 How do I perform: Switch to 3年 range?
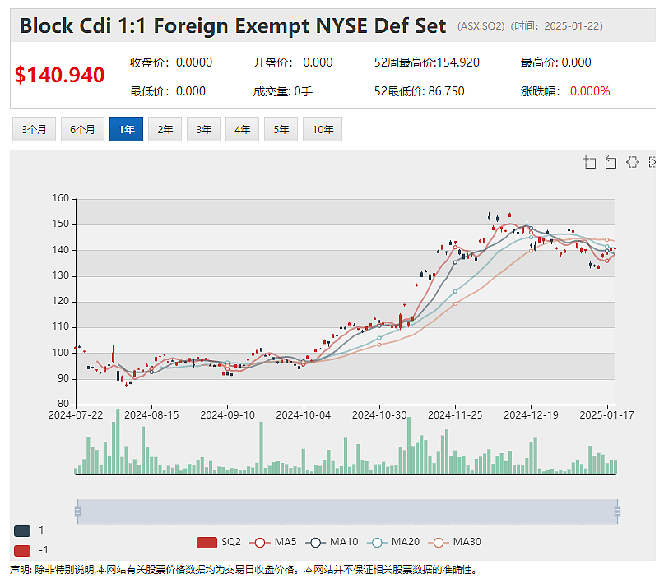coord(204,129)
